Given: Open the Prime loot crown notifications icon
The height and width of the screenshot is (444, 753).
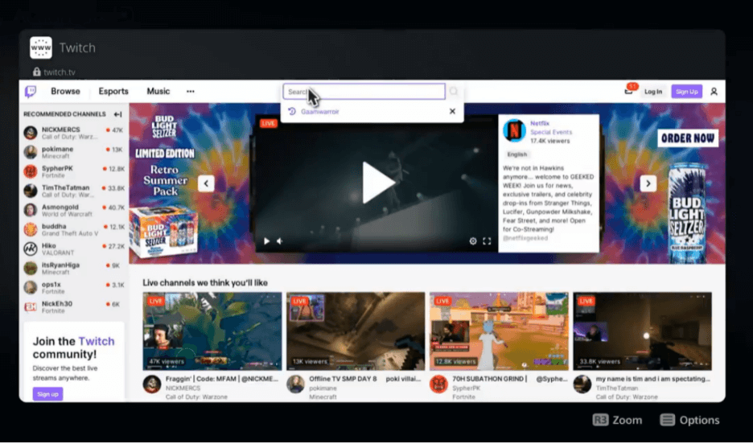Looking at the screenshot, I should click(628, 91).
